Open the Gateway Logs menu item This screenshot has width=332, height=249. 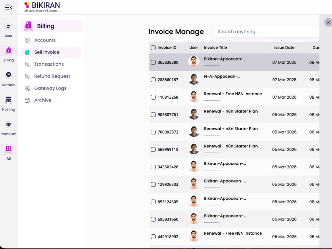51,88
